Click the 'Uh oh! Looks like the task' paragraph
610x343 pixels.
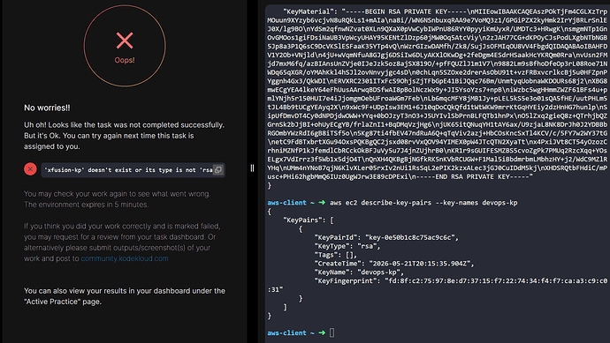point(124,136)
